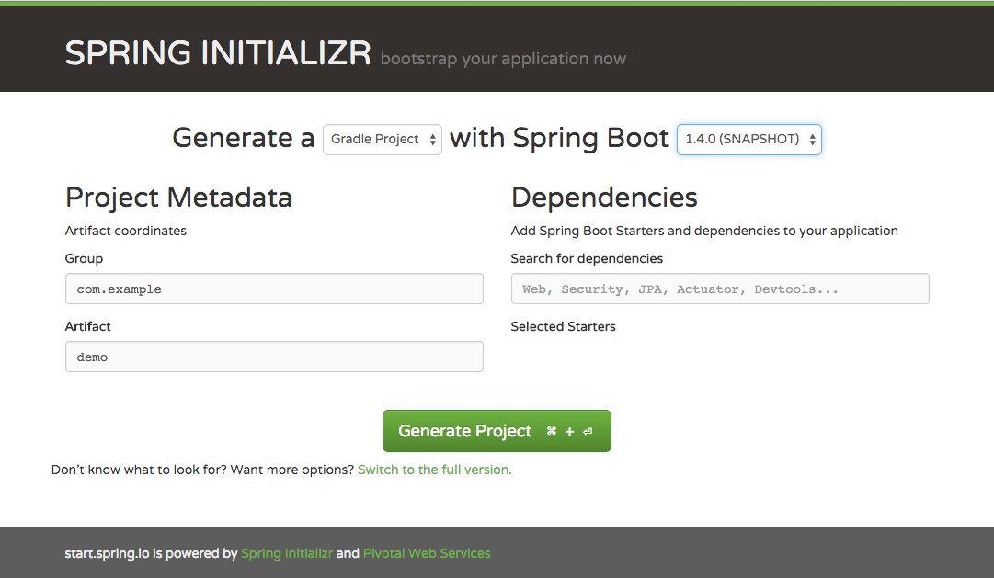994x578 pixels.
Task: Click the start.spring.io is powered by text
Action: [151, 553]
